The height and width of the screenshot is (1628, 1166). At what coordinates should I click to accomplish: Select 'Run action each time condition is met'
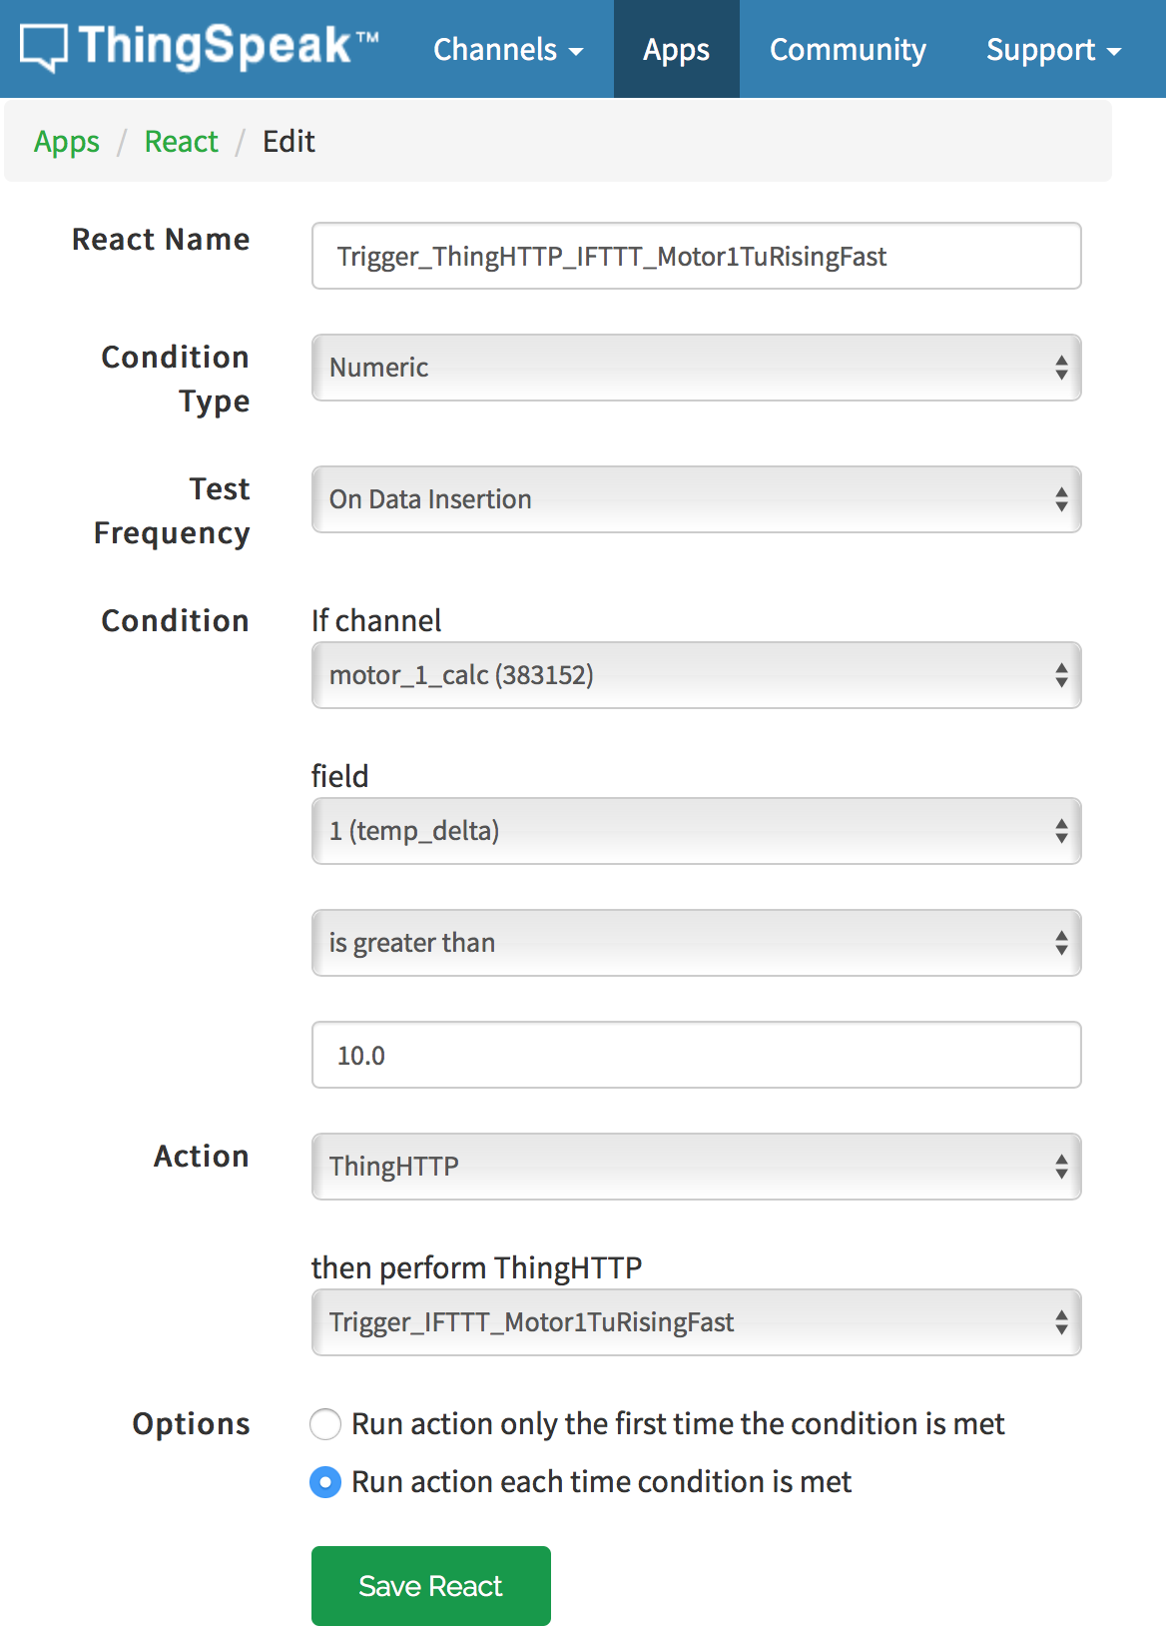(325, 1482)
